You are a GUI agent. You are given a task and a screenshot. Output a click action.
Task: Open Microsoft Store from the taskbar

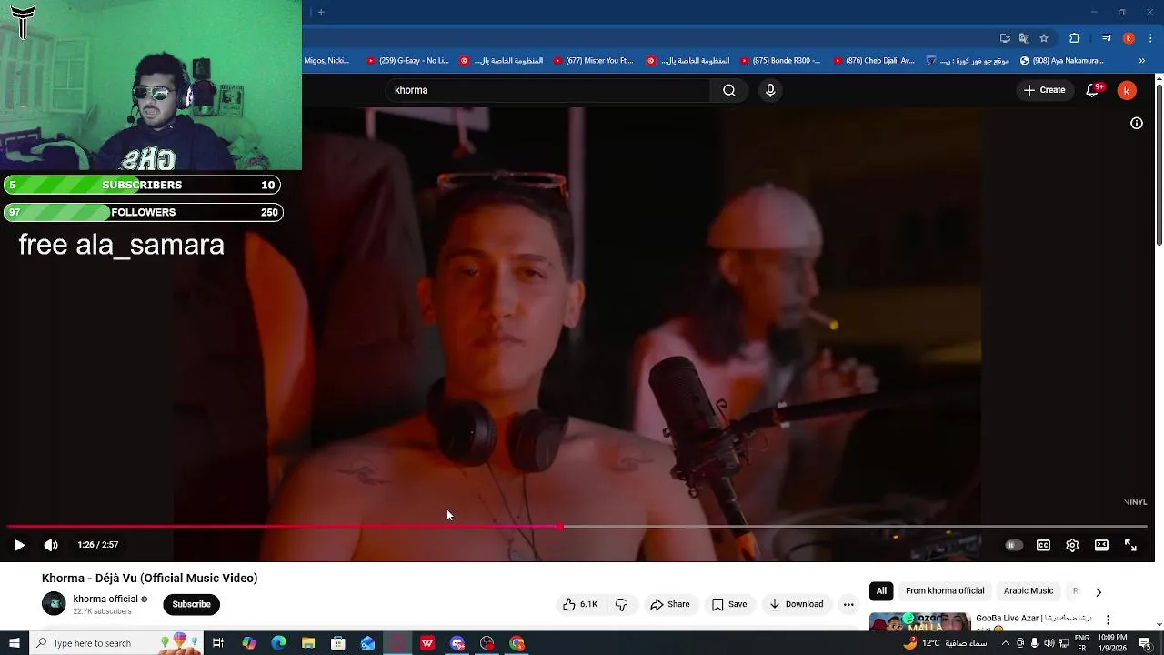(338, 643)
